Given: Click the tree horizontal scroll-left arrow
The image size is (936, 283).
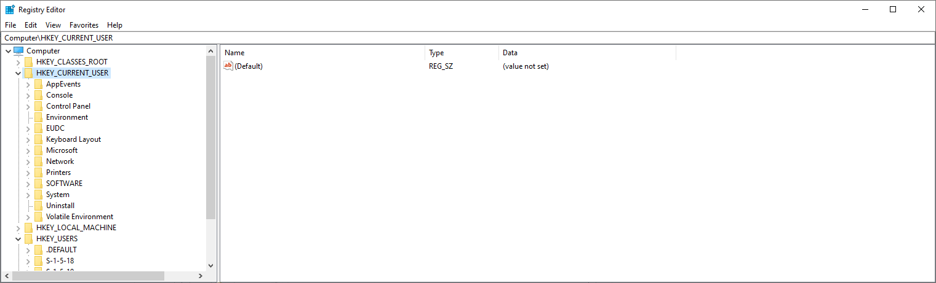Looking at the screenshot, I should click(7, 276).
